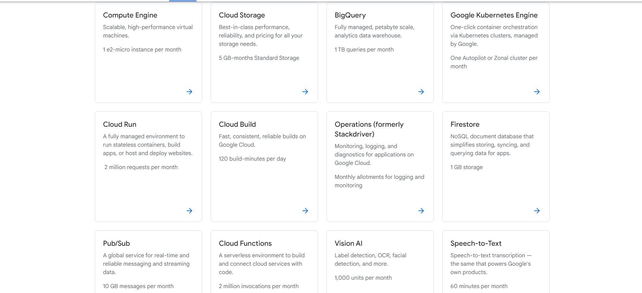
Task: Open the Speech-to-Text card title
Action: click(x=476, y=243)
